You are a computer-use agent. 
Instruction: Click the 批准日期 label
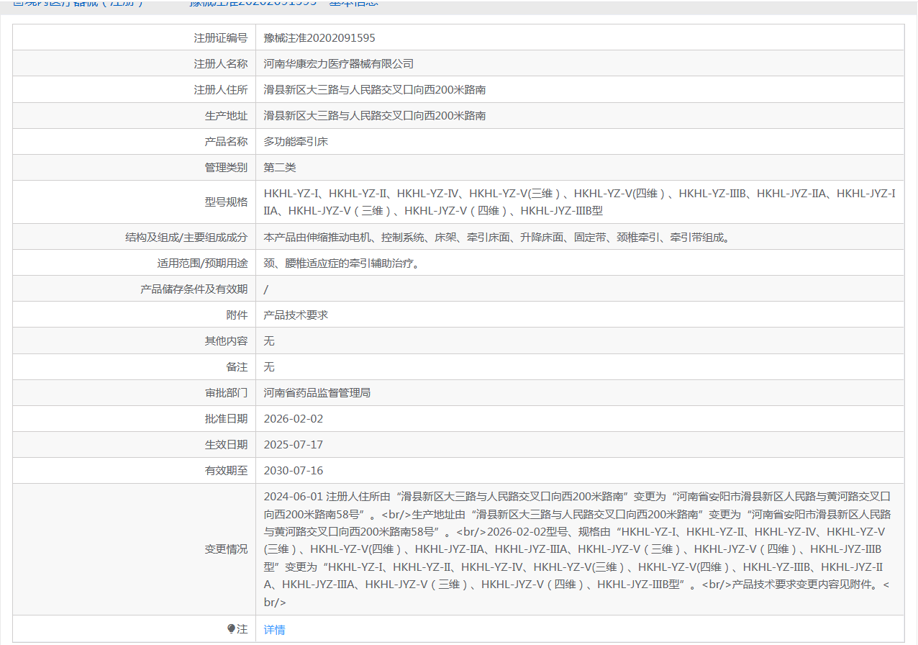tap(226, 419)
